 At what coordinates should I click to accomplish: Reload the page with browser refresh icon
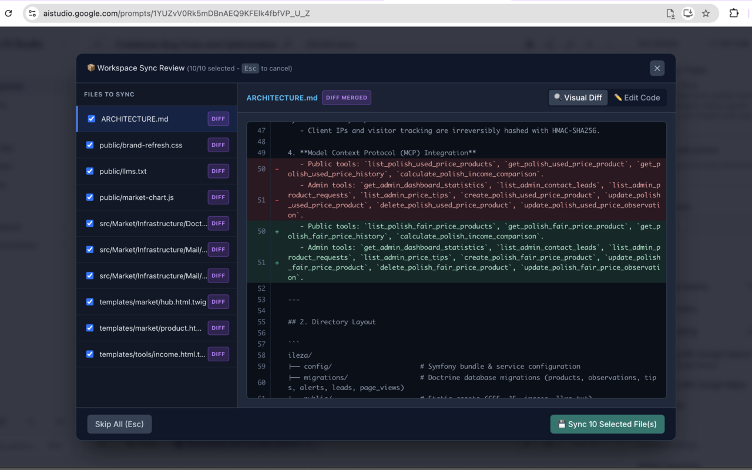[x=8, y=13]
